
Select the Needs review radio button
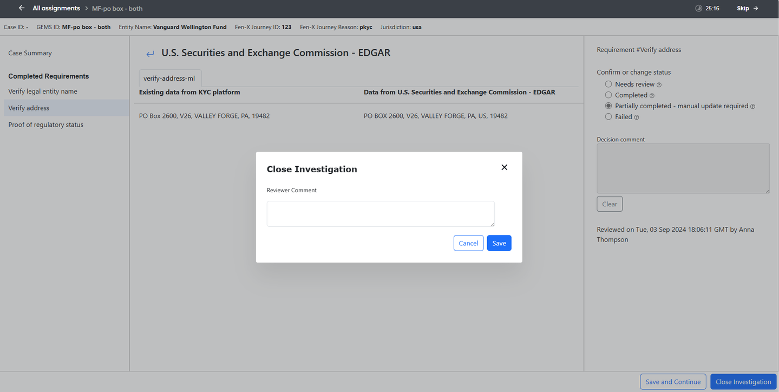(608, 84)
